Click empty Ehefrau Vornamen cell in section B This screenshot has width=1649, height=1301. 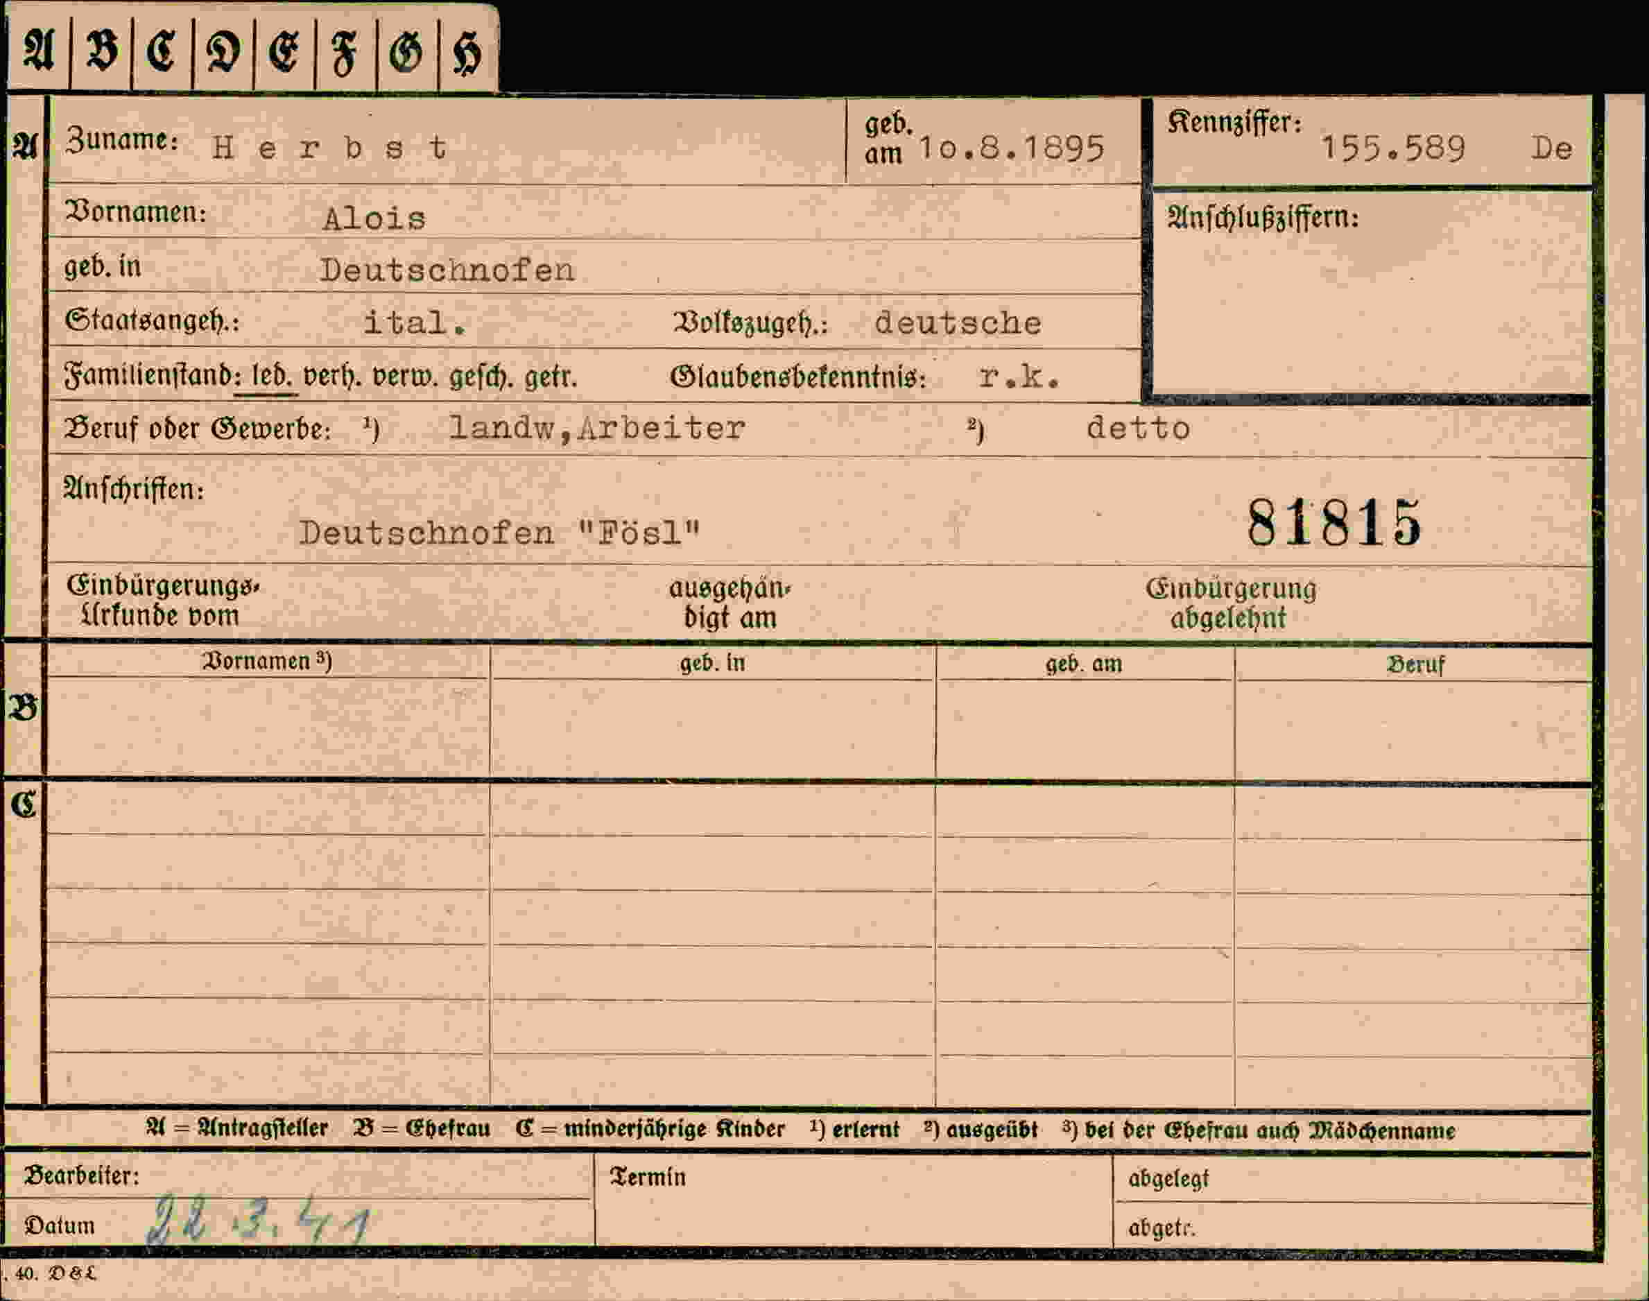[x=268, y=728]
